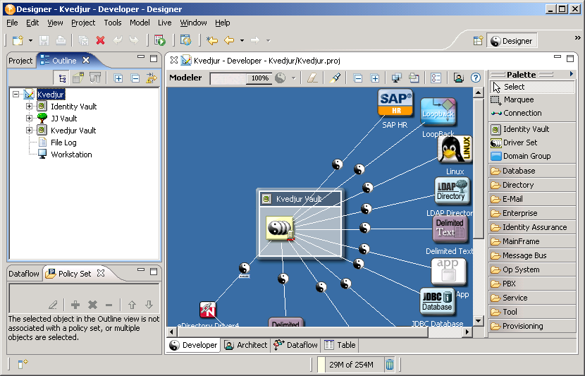Select the LoopBack driver icon

coord(438,111)
